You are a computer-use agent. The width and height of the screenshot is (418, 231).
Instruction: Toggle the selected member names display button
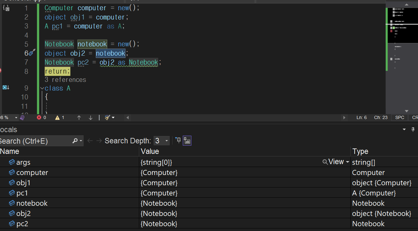(187, 140)
